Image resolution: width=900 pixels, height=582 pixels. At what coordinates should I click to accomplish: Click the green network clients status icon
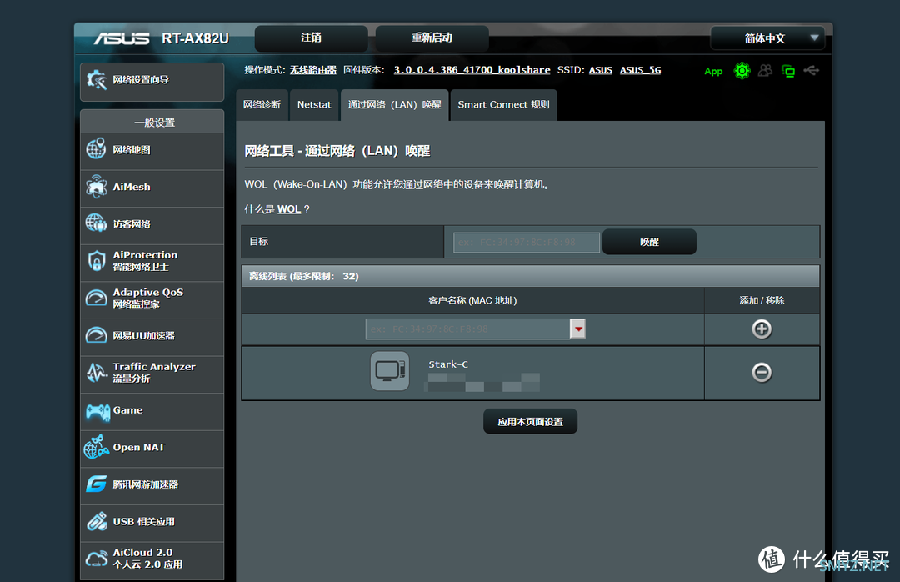tap(788, 71)
